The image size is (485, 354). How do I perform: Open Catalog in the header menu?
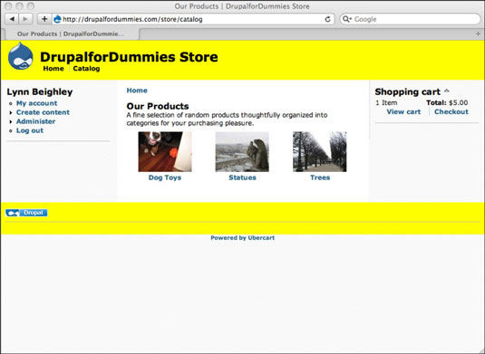pyautogui.click(x=86, y=69)
